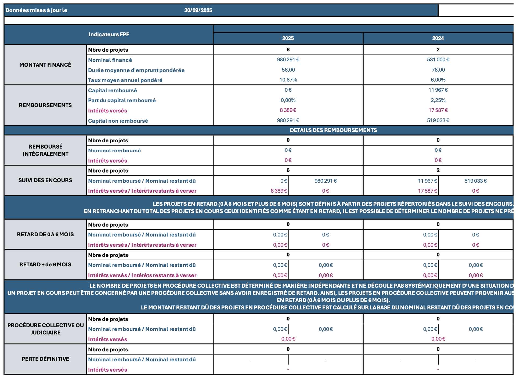Click the Nominal financé row label
The width and height of the screenshot is (520, 381).
[110, 60]
